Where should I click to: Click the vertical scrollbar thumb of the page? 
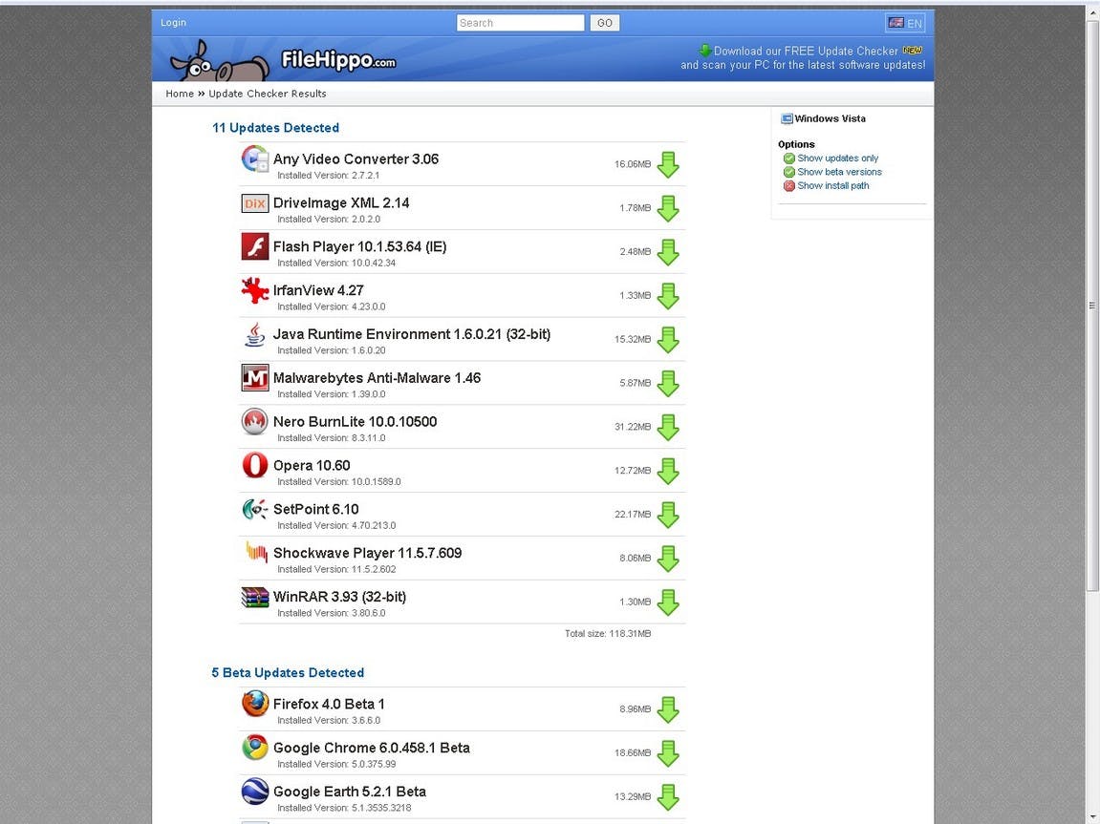tap(1092, 305)
